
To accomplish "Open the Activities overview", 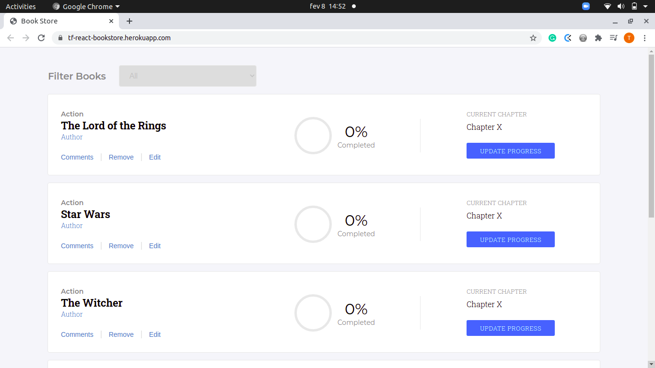I will 21,6.
